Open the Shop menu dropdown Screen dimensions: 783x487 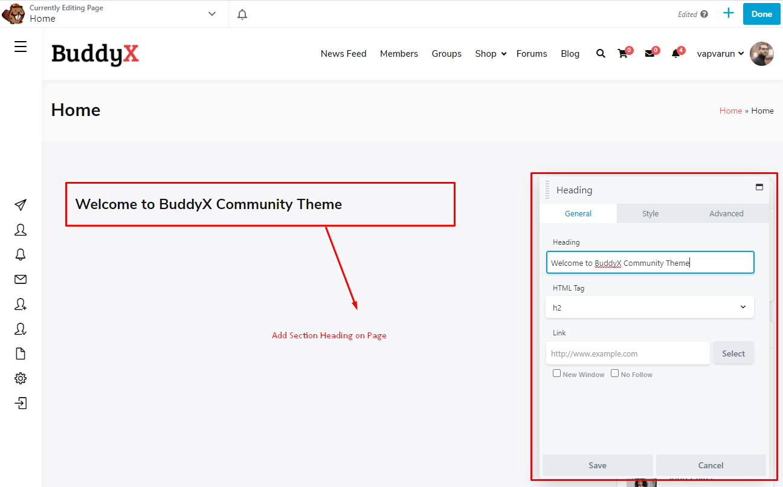(490, 53)
